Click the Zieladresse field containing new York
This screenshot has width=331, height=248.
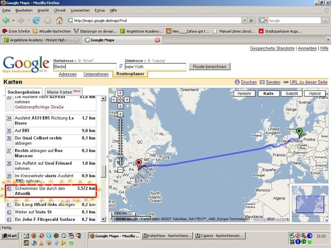155,66
